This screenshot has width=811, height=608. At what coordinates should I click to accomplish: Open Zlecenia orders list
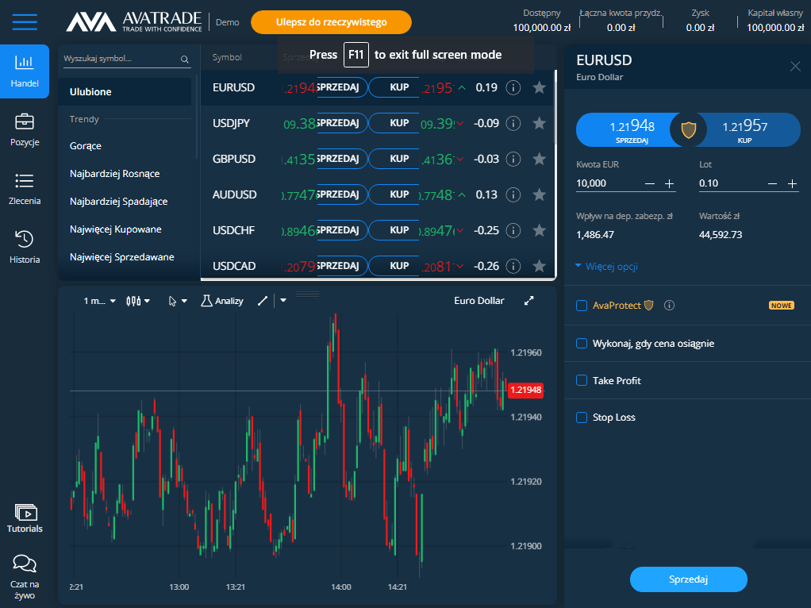click(x=25, y=188)
